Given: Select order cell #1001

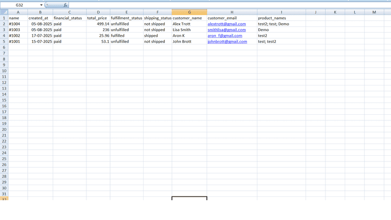Looking at the screenshot, I should tap(18, 42).
